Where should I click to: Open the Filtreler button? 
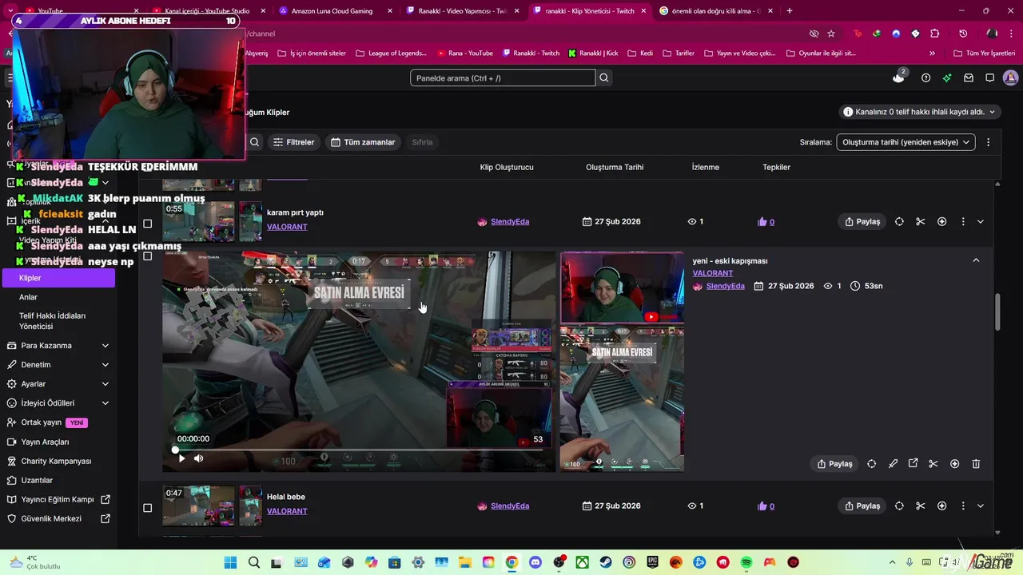pyautogui.click(x=293, y=142)
